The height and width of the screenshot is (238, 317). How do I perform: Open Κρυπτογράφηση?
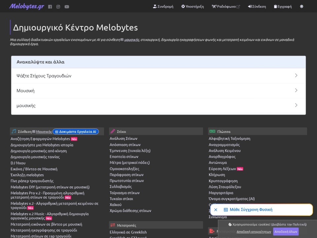223,181
